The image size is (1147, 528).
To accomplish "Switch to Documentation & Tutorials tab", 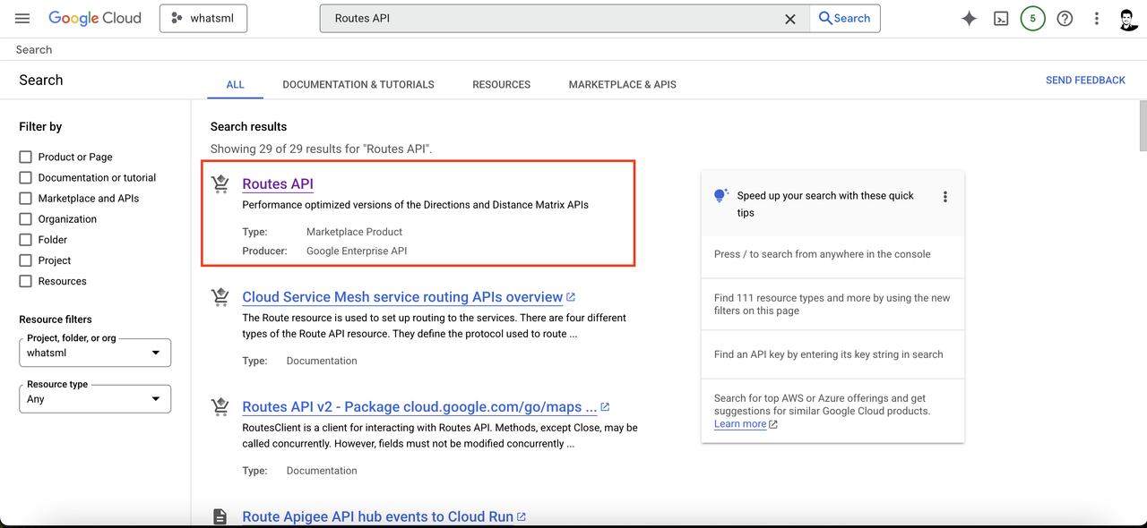I will [358, 84].
